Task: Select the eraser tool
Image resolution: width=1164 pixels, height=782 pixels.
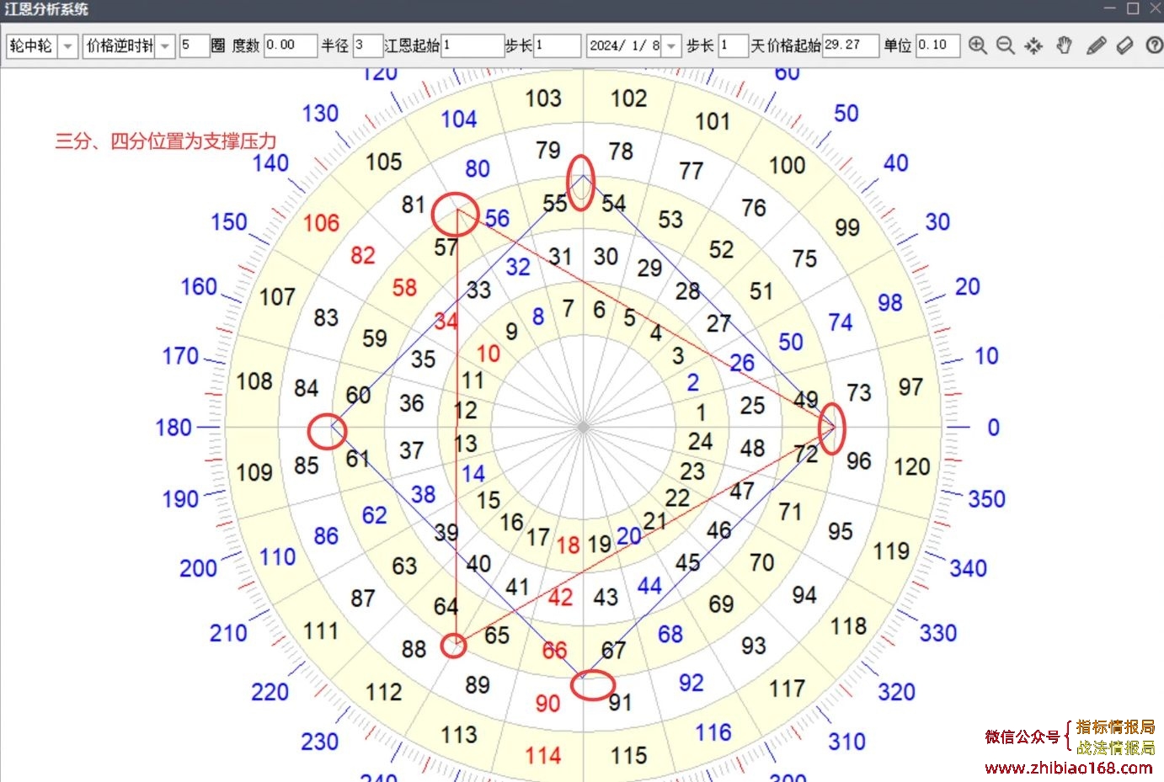Action: pyautogui.click(x=1124, y=45)
